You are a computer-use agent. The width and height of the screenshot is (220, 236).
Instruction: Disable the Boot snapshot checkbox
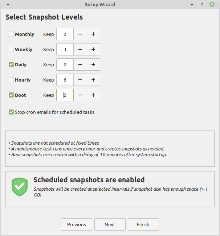[11, 95]
